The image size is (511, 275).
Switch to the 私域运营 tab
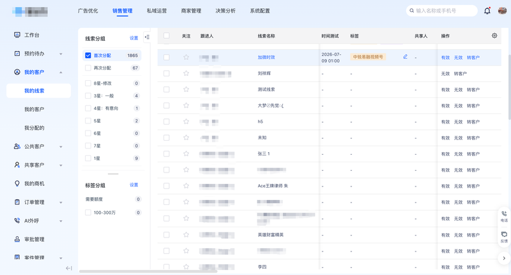tap(156, 11)
